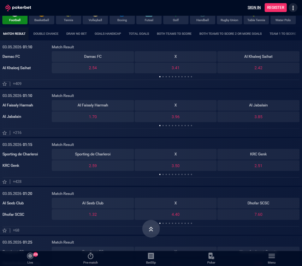This screenshot has height=266, width=302.
Task: Switch to Both Teams To Score tab
Action: (174, 34)
